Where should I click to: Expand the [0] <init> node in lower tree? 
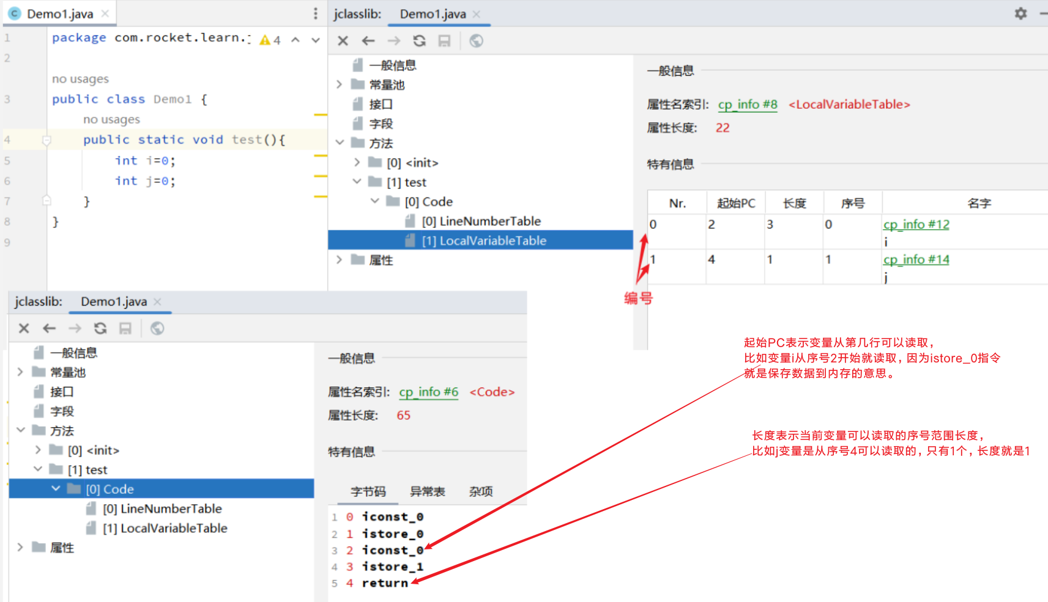pos(38,450)
